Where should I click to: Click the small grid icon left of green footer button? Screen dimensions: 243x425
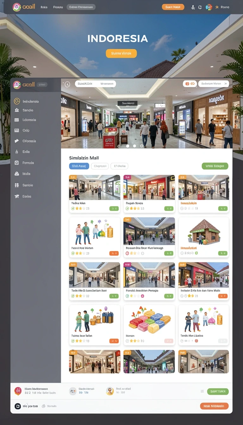click(202, 391)
